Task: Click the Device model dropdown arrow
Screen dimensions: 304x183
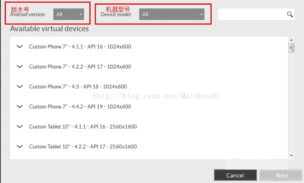Action: [x=201, y=14]
